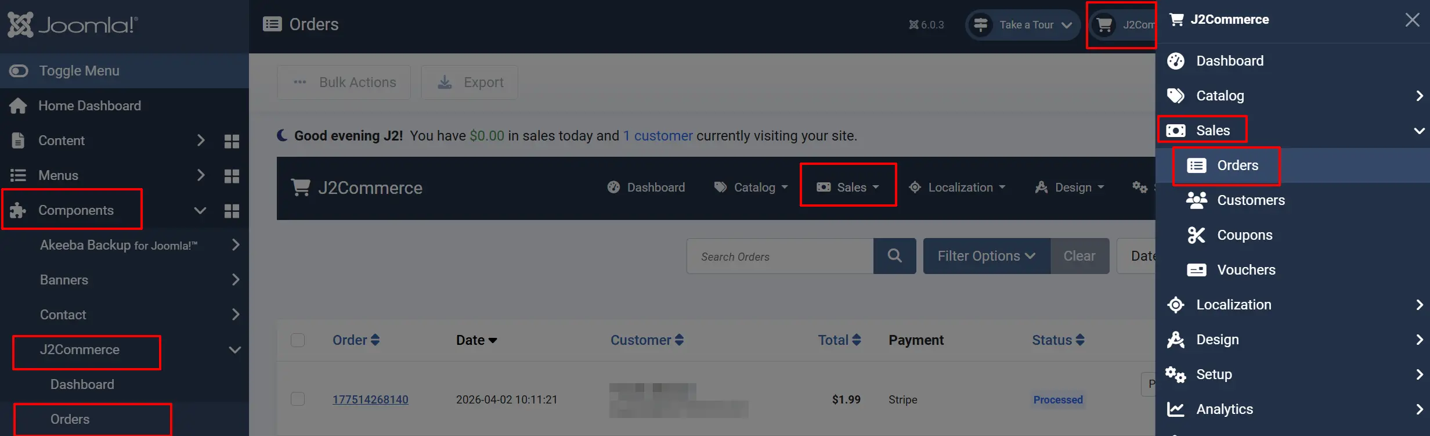This screenshot has width=1430, height=436.
Task: Close the J2Commerce side panel
Action: [x=1413, y=20]
